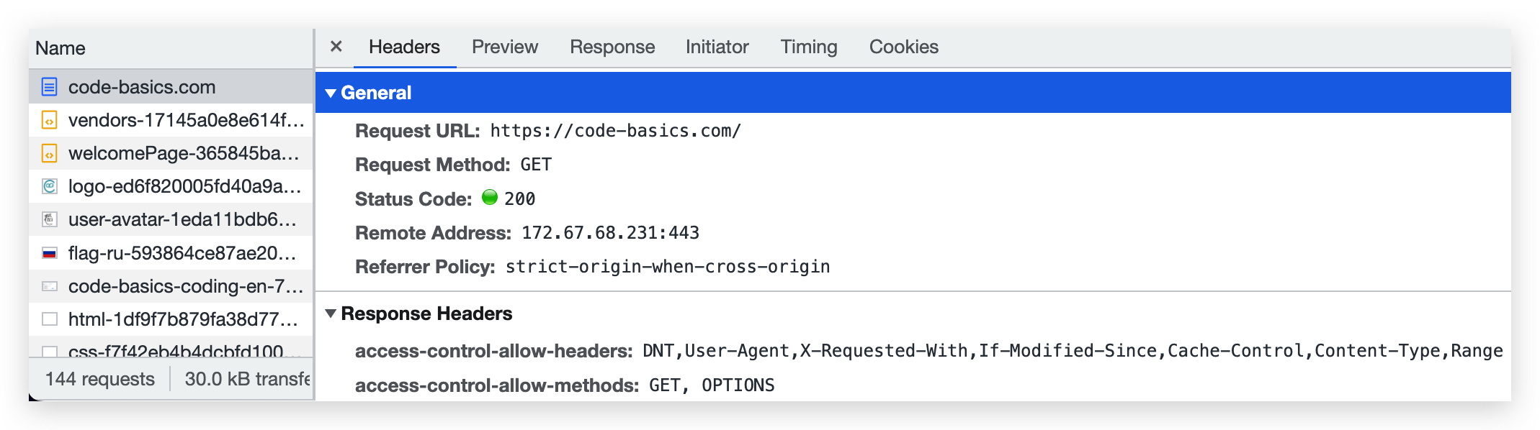Click the 144 requests summary text

(99, 378)
